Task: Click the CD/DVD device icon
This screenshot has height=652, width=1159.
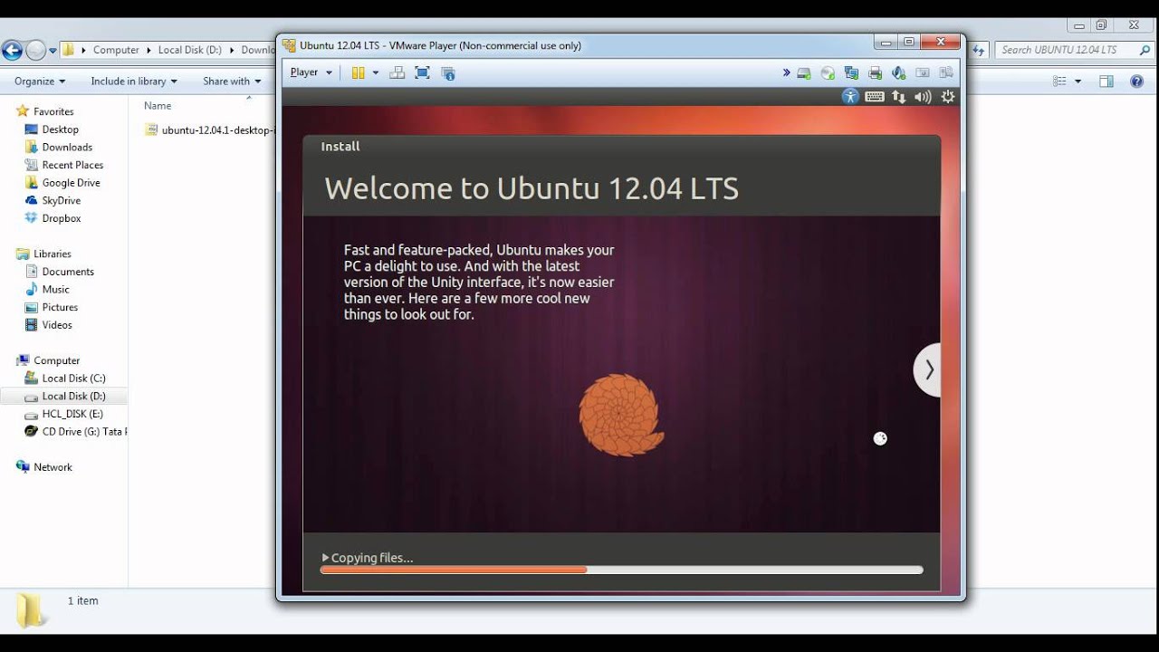Action: tap(828, 72)
